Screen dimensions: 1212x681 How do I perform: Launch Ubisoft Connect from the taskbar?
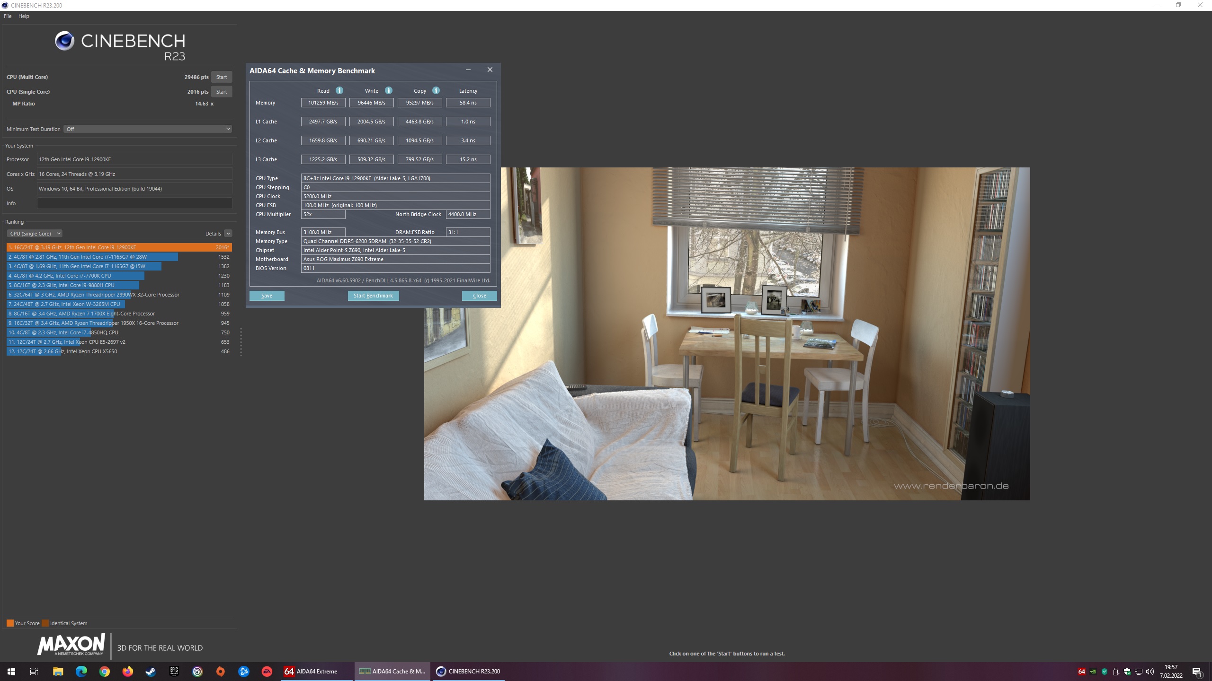coord(197,671)
